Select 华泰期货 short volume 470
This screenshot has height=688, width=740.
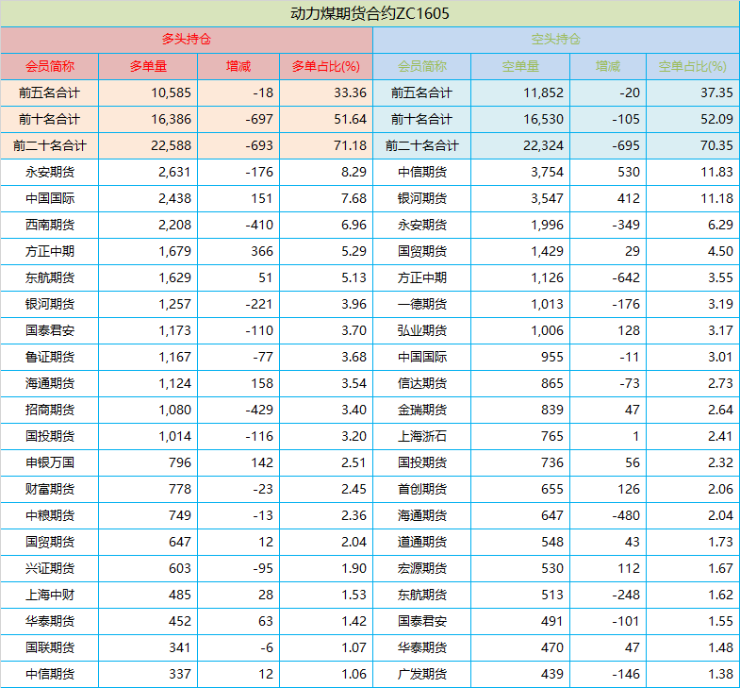(x=552, y=647)
